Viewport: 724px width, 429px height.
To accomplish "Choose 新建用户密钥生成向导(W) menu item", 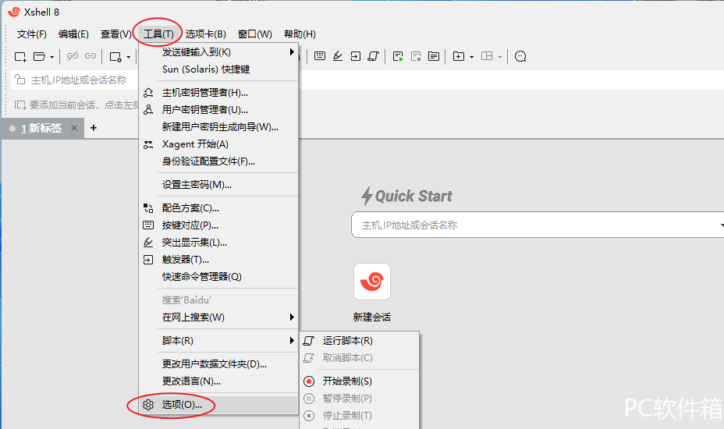I will pos(218,127).
